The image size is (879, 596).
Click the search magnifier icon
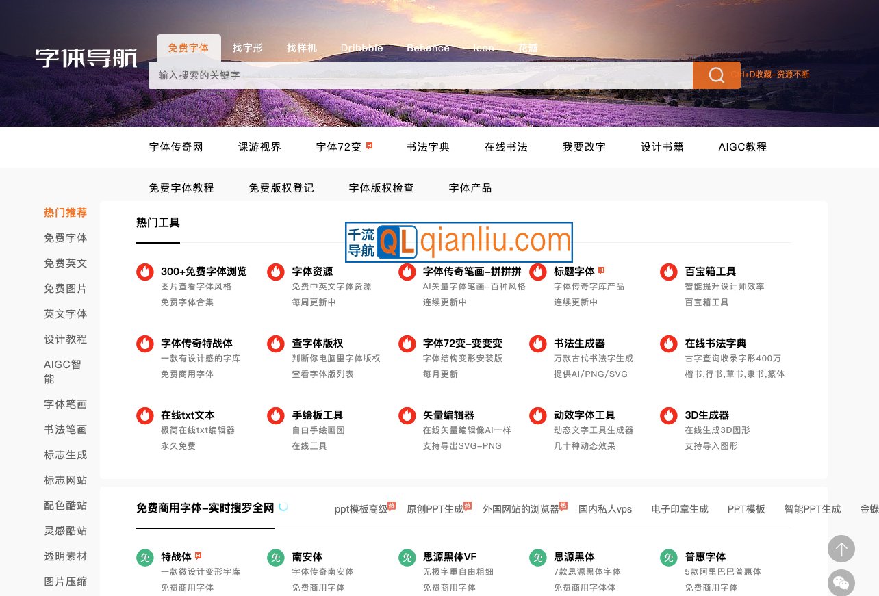point(716,75)
